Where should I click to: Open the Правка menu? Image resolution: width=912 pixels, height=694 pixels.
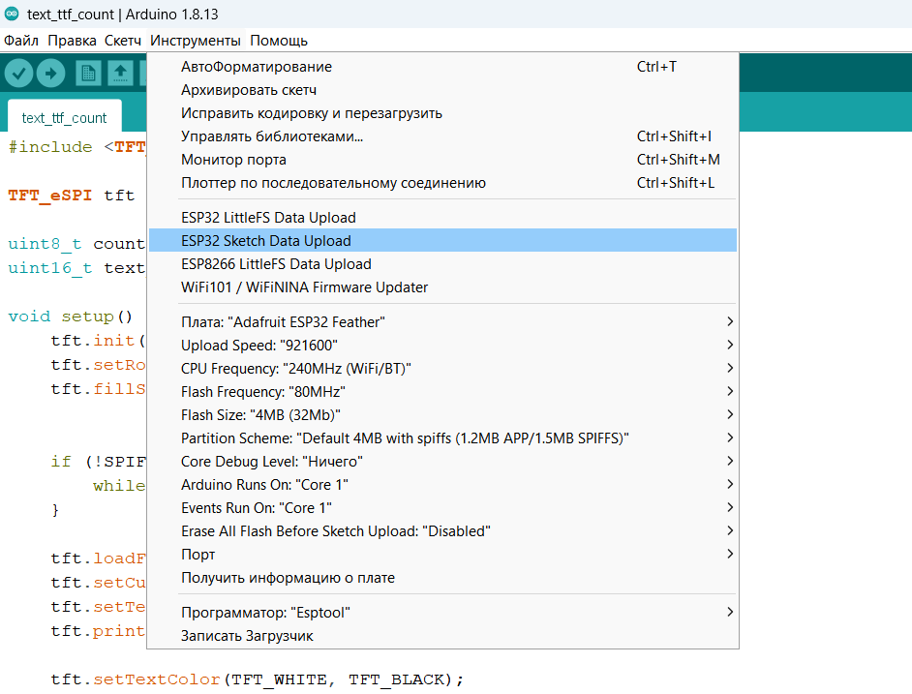click(x=72, y=41)
